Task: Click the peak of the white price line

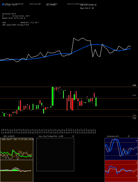Action: pos(74,38)
